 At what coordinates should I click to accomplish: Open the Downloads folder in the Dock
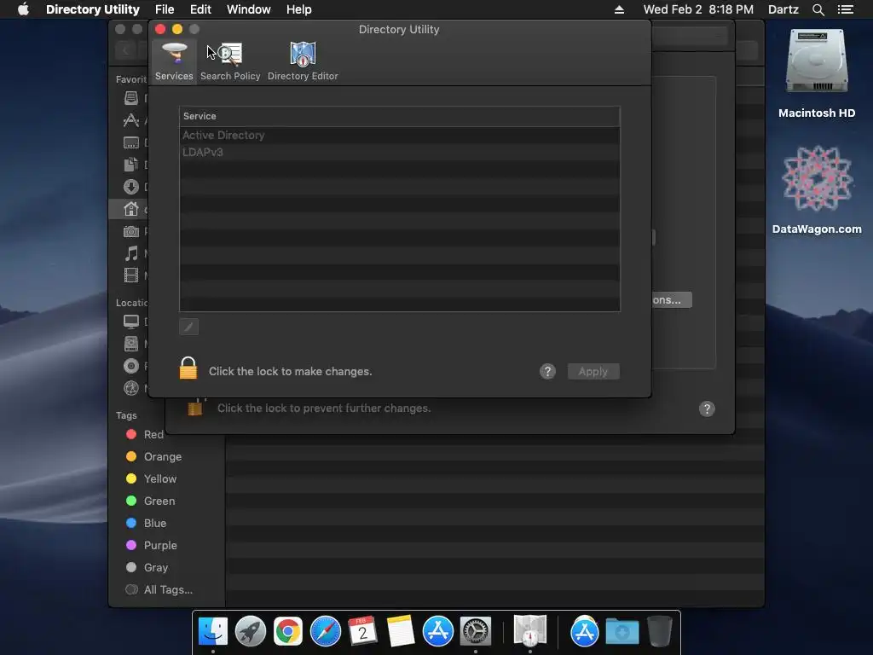622,632
